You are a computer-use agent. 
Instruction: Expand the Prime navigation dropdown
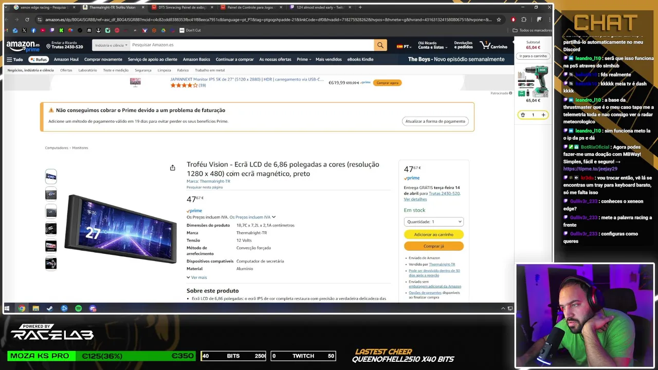click(x=303, y=59)
